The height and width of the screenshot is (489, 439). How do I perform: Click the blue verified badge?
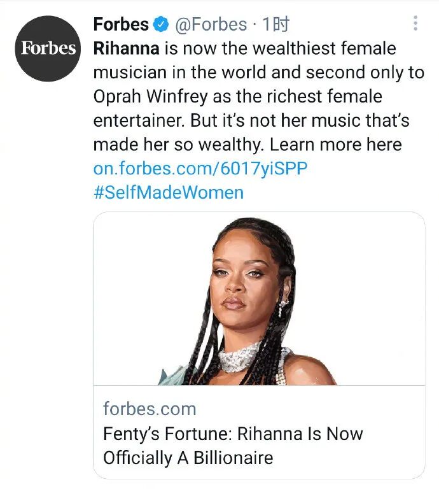(162, 25)
